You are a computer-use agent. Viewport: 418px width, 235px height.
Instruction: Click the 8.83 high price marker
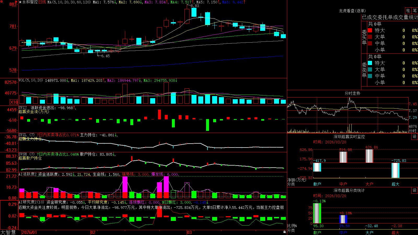[x=195, y=6]
